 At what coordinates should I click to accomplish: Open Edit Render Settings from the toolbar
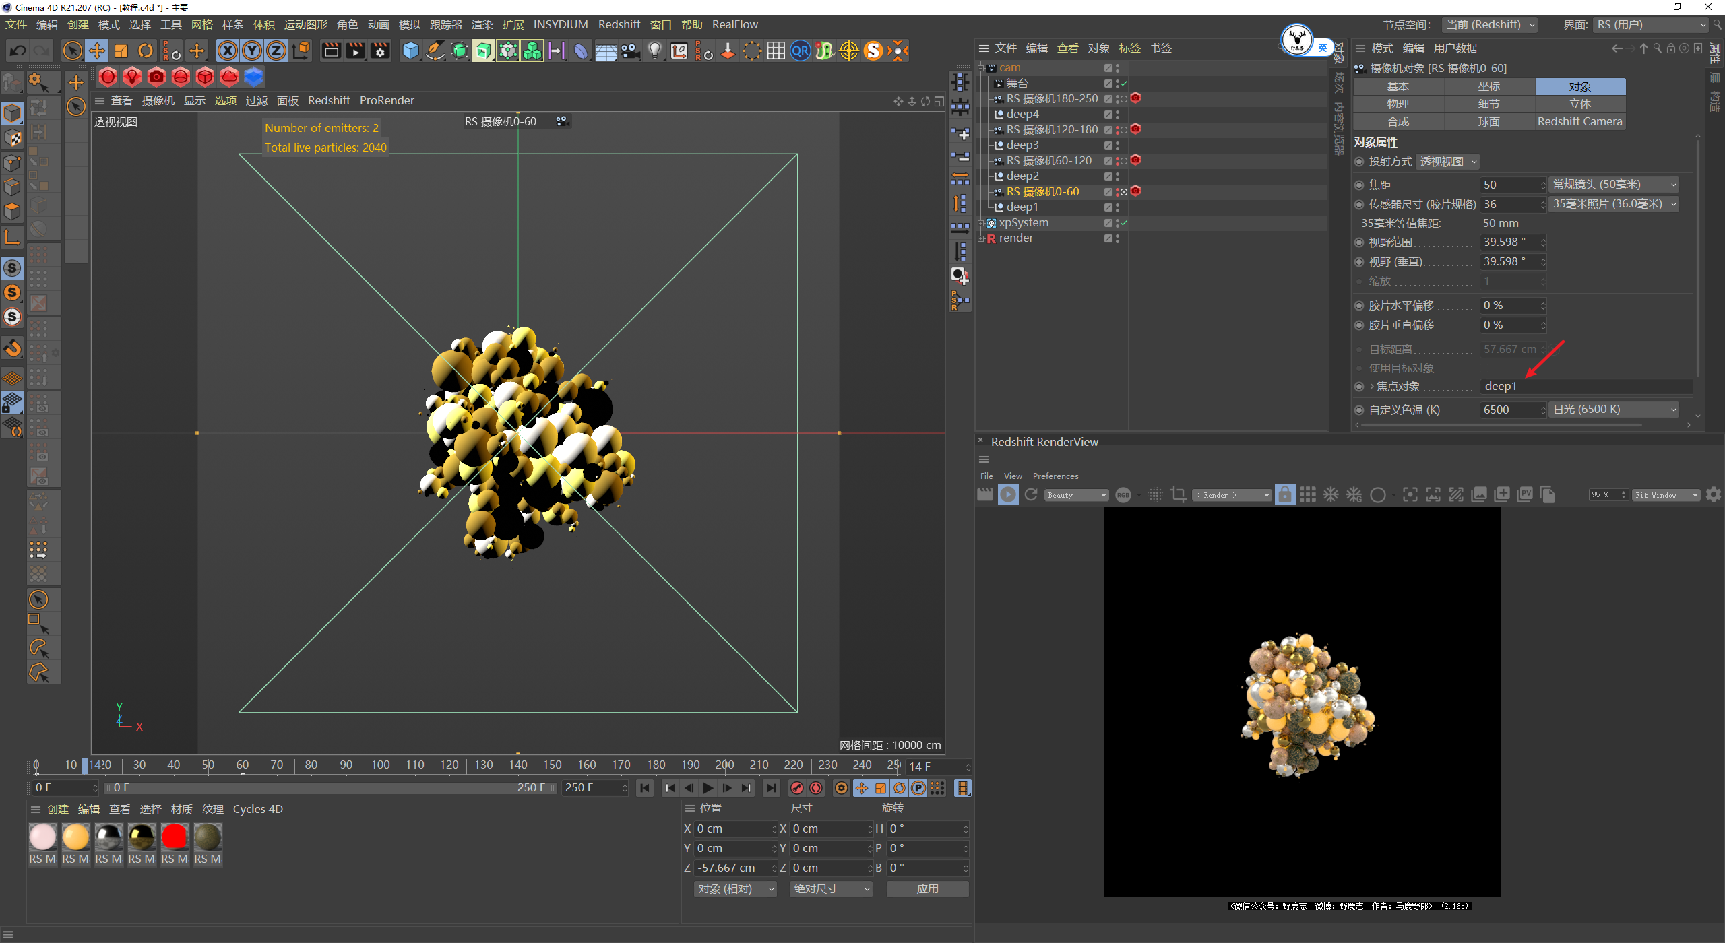[380, 51]
